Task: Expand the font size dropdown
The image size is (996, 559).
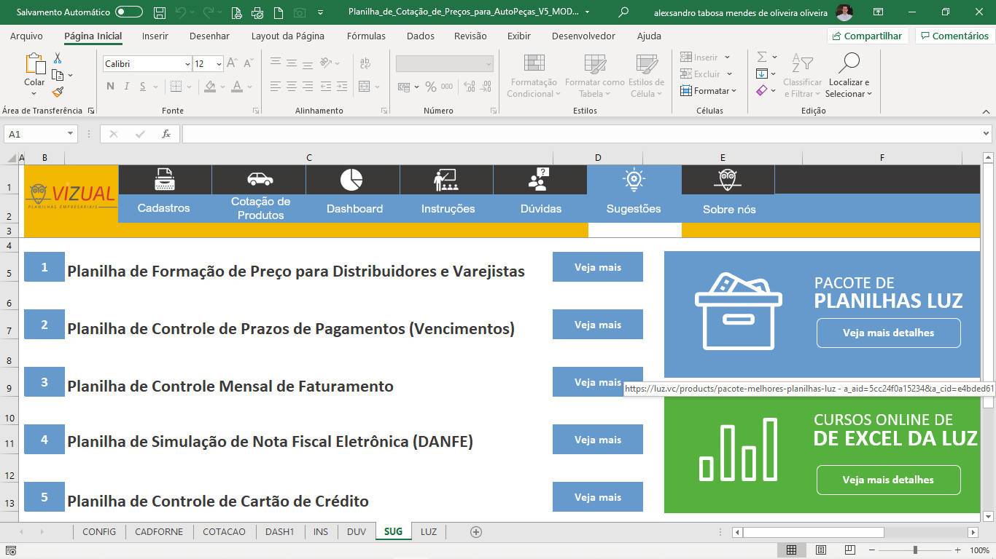Action: click(x=218, y=64)
